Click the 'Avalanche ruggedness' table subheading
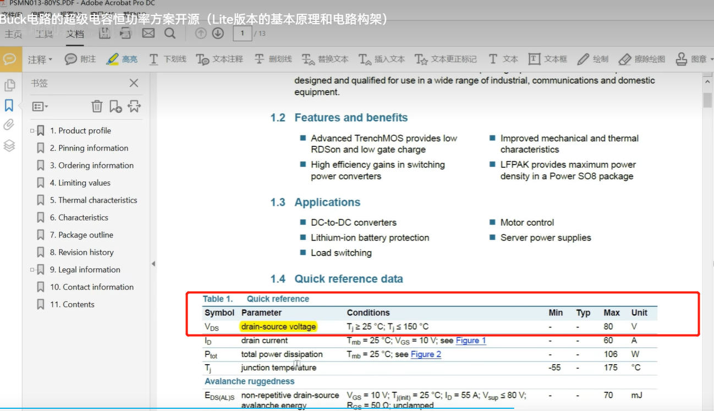 click(250, 381)
